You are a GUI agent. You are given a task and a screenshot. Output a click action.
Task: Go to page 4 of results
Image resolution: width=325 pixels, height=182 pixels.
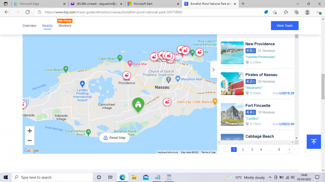[261, 150]
